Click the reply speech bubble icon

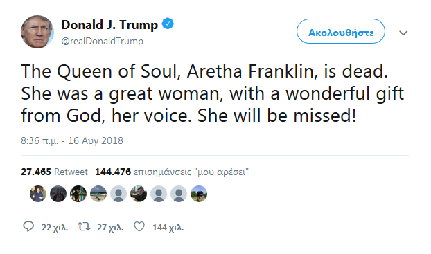tap(28, 227)
